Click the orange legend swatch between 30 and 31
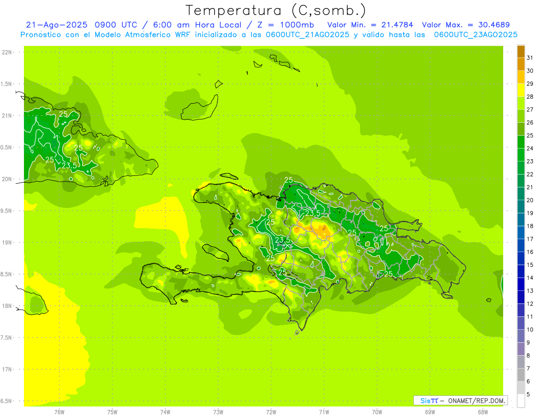Viewport: 542px width, 418px height. 521,64
